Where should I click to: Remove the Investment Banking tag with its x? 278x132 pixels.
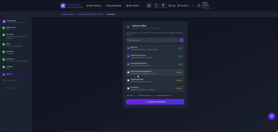coord(171,96)
